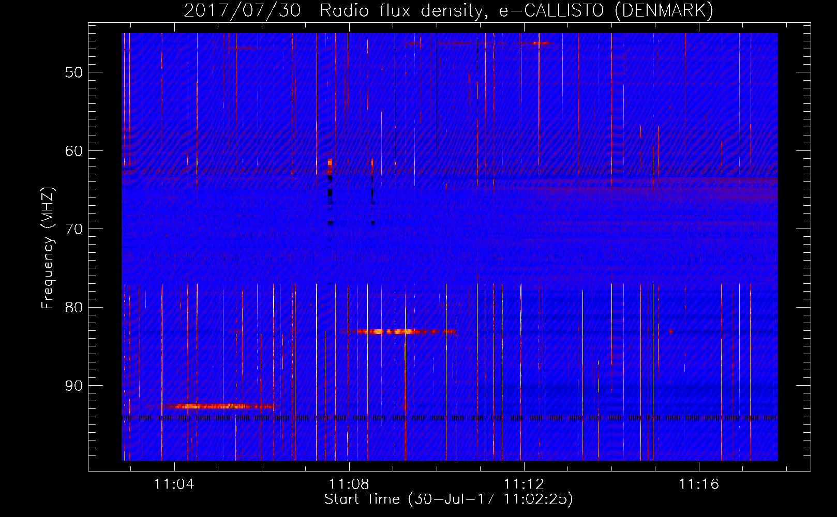Click the '70' frequency tick label
Screen dimensions: 837x517
pos(74,229)
